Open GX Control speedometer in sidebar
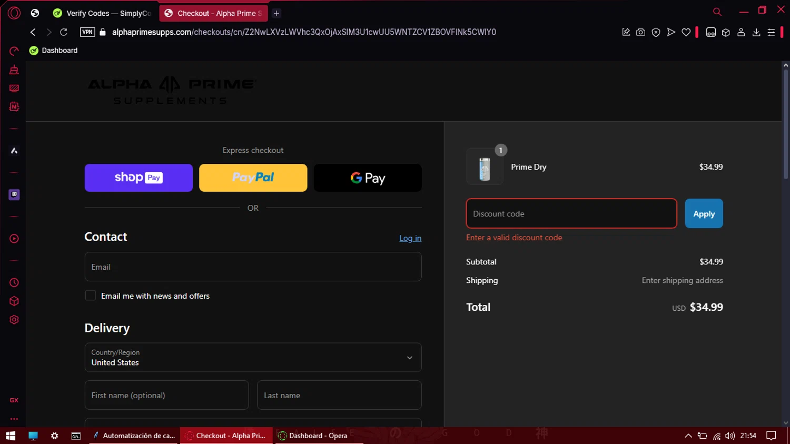The image size is (790, 444). (14, 51)
